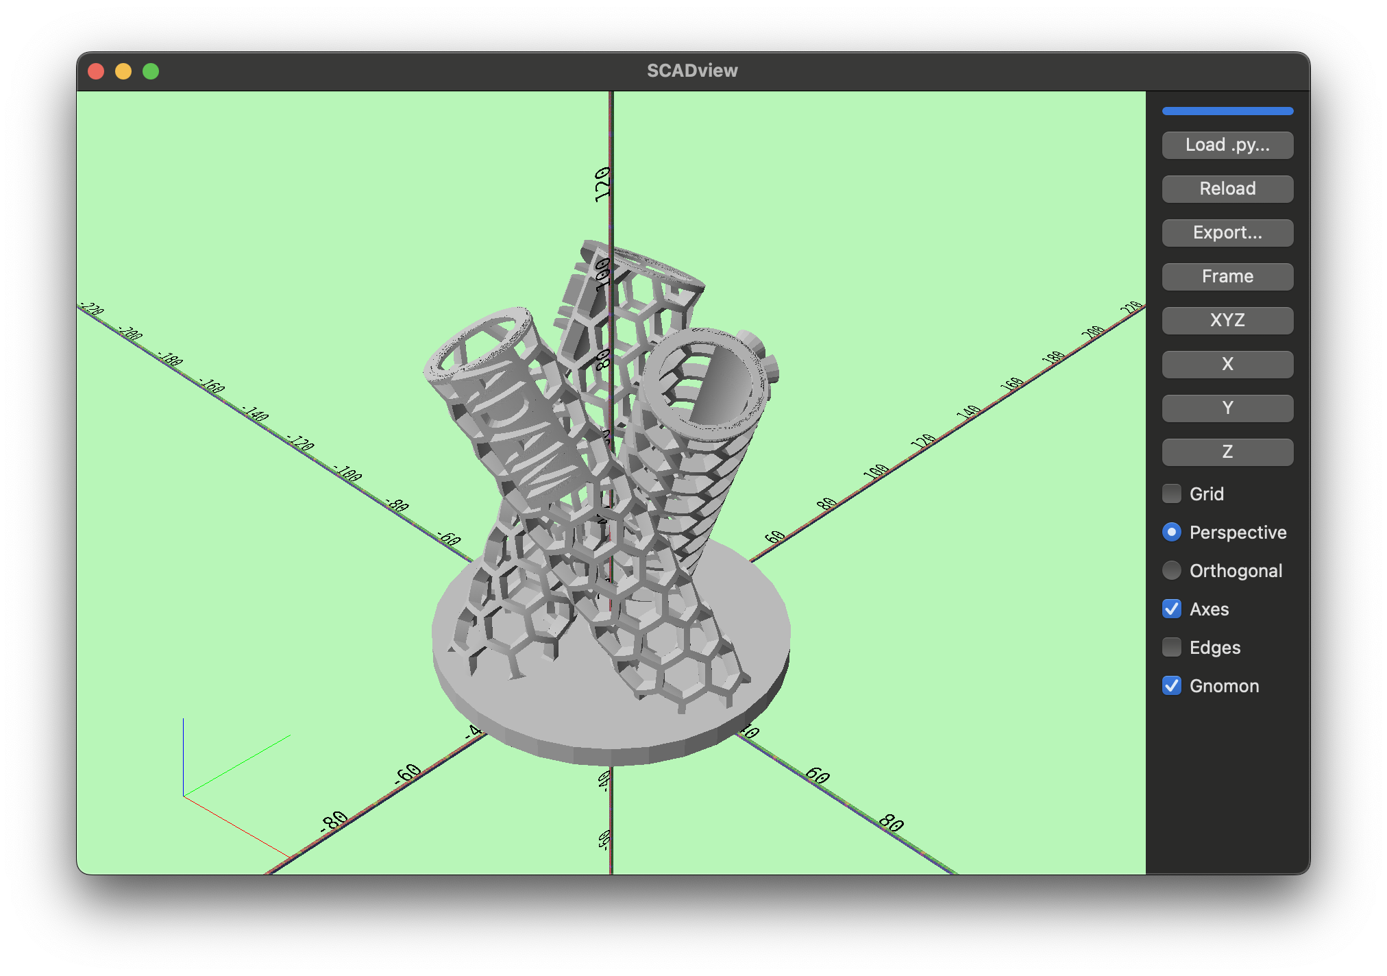Enable the Grid checkbox
The image size is (1387, 976).
click(1172, 493)
